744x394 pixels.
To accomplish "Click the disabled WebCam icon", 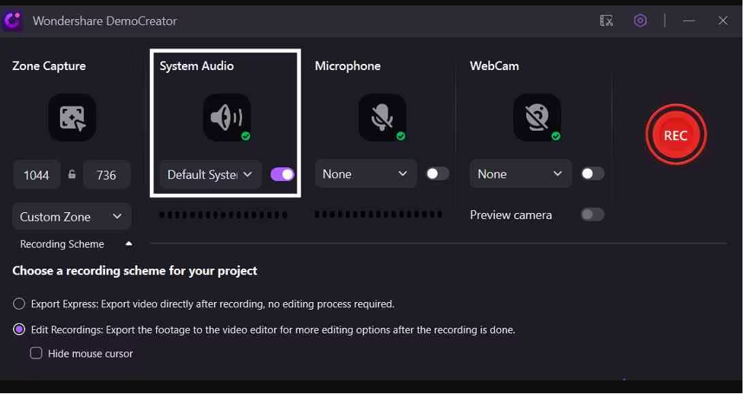I will [x=537, y=117].
